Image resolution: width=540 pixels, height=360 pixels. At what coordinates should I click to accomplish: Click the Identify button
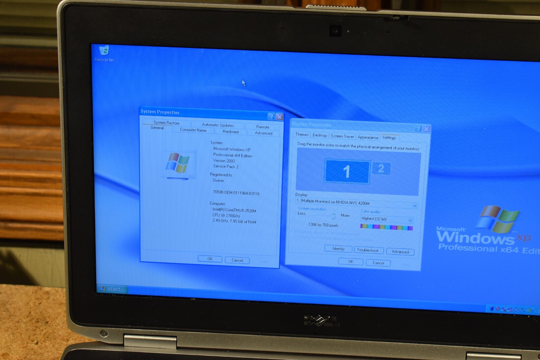click(x=339, y=249)
